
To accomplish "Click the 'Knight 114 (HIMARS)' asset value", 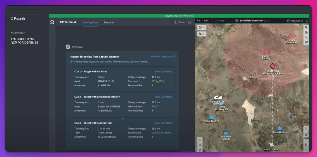I will (109, 107).
